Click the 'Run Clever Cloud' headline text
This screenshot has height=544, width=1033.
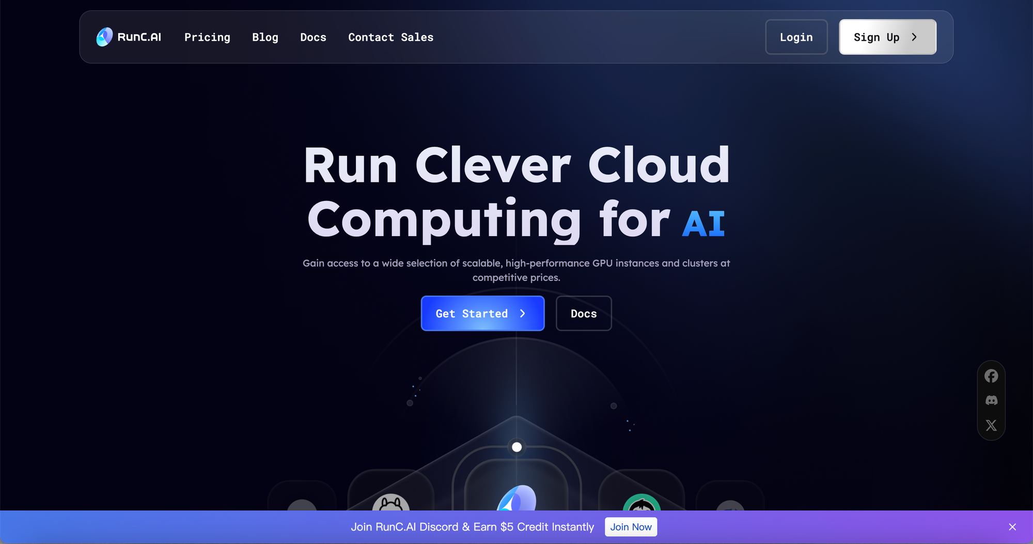516,165
